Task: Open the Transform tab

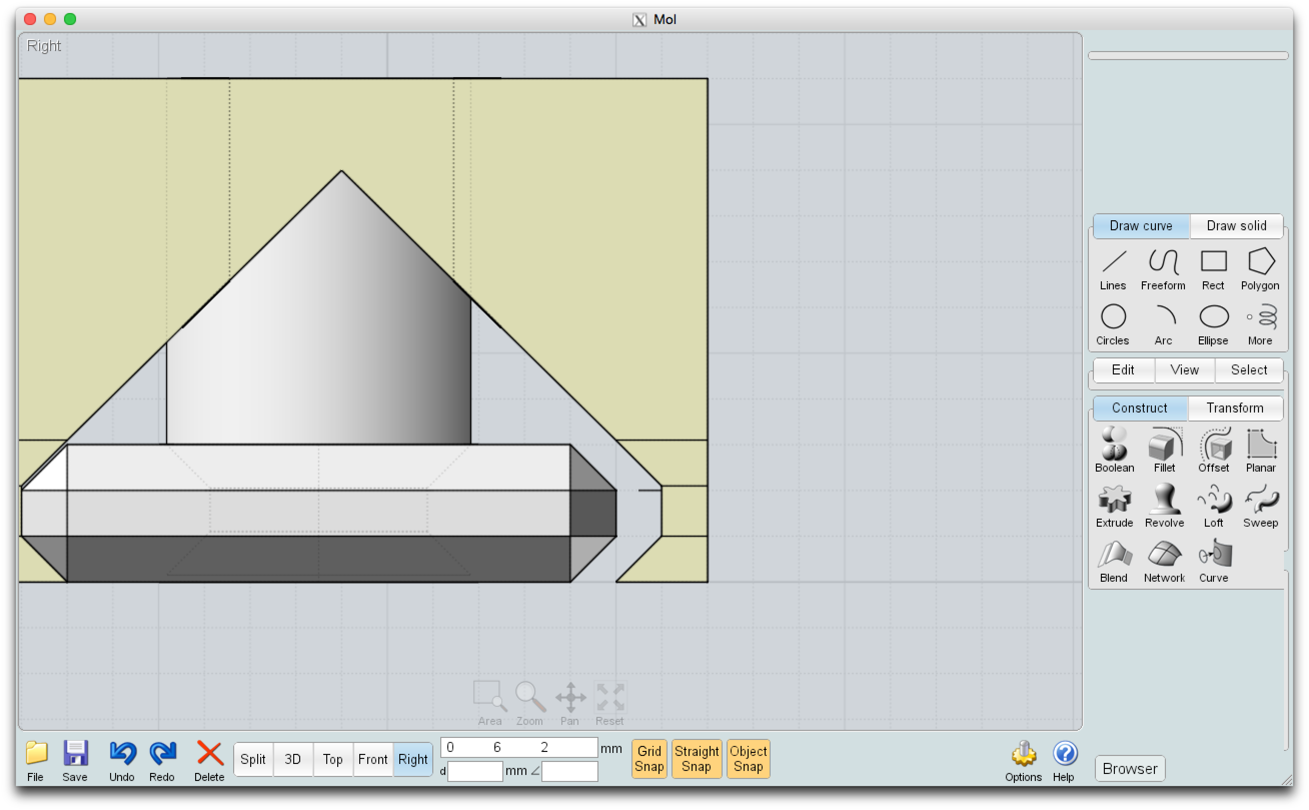Action: (1234, 408)
